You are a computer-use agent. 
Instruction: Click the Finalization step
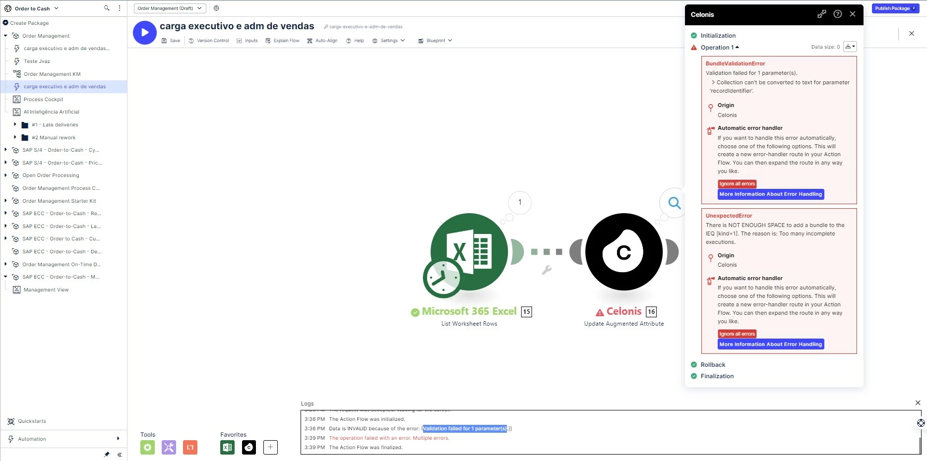[717, 376]
